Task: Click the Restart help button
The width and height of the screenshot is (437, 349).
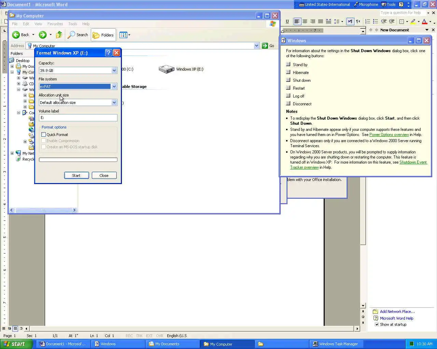Action: (x=288, y=88)
